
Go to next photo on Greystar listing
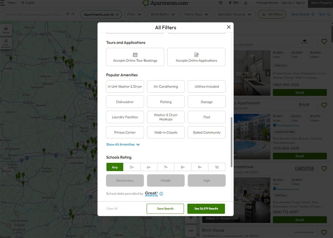click(268, 200)
